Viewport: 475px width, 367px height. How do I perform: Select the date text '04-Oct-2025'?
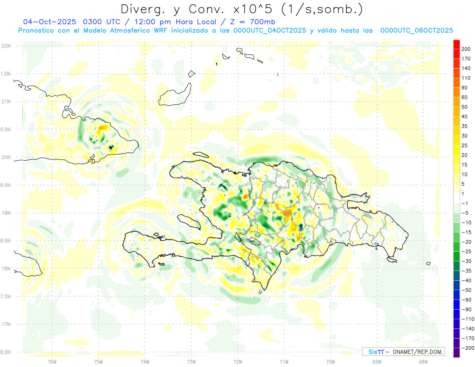tap(50, 22)
